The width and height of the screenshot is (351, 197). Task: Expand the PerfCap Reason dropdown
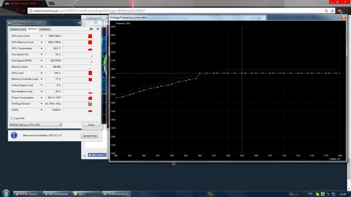point(42,104)
